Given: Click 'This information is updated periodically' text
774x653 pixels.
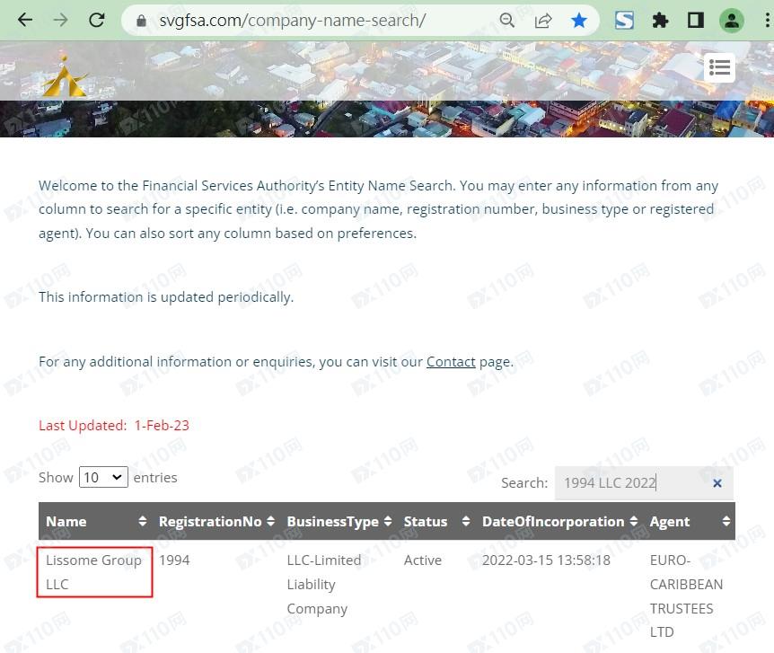Looking at the screenshot, I should pos(166,297).
